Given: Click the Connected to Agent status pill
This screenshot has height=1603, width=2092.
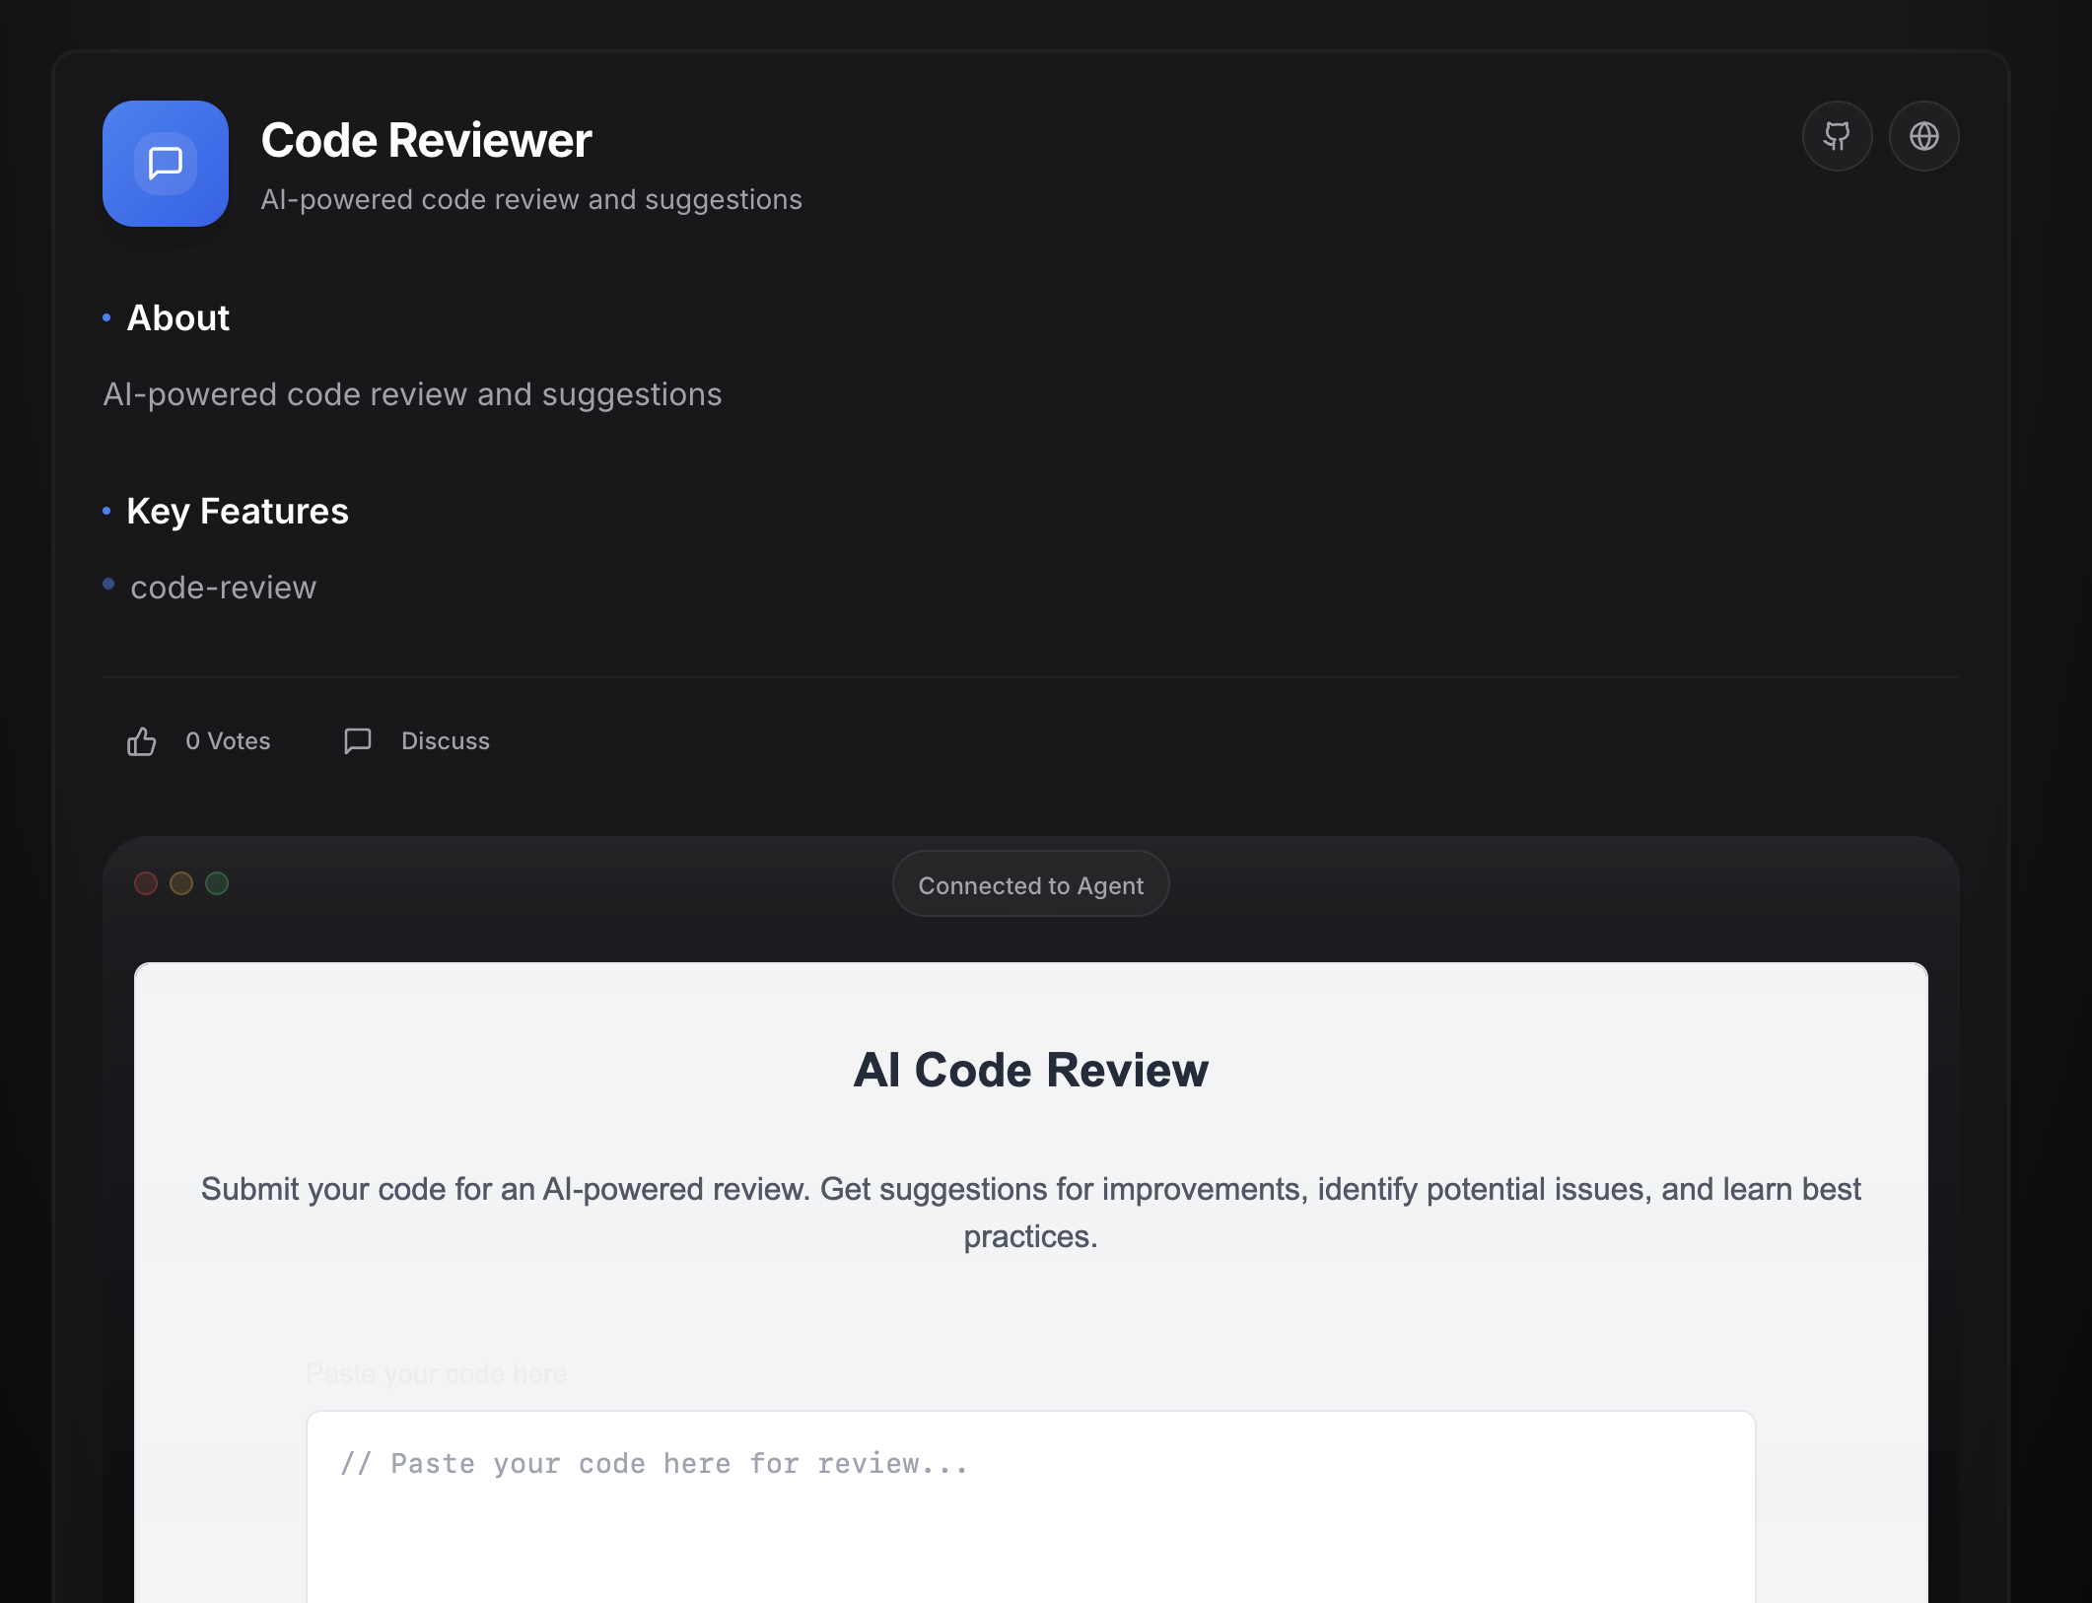Looking at the screenshot, I should tap(1030, 885).
